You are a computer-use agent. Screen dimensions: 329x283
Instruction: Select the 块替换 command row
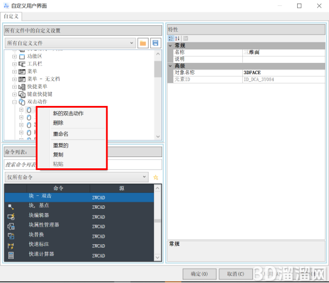[79, 236]
